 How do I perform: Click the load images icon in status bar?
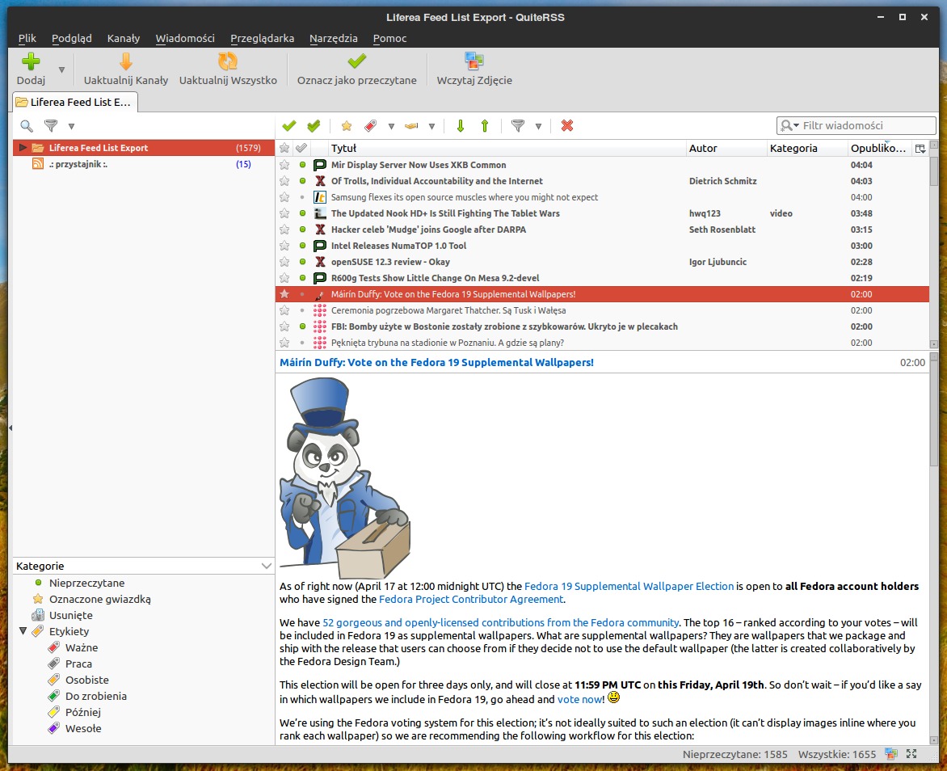[x=890, y=753]
